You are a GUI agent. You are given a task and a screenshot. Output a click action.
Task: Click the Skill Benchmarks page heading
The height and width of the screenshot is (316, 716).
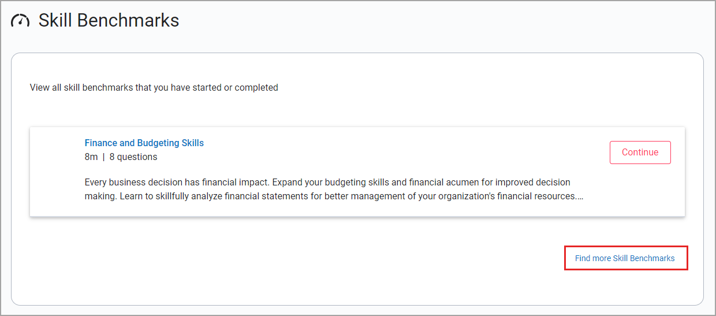pos(109,21)
